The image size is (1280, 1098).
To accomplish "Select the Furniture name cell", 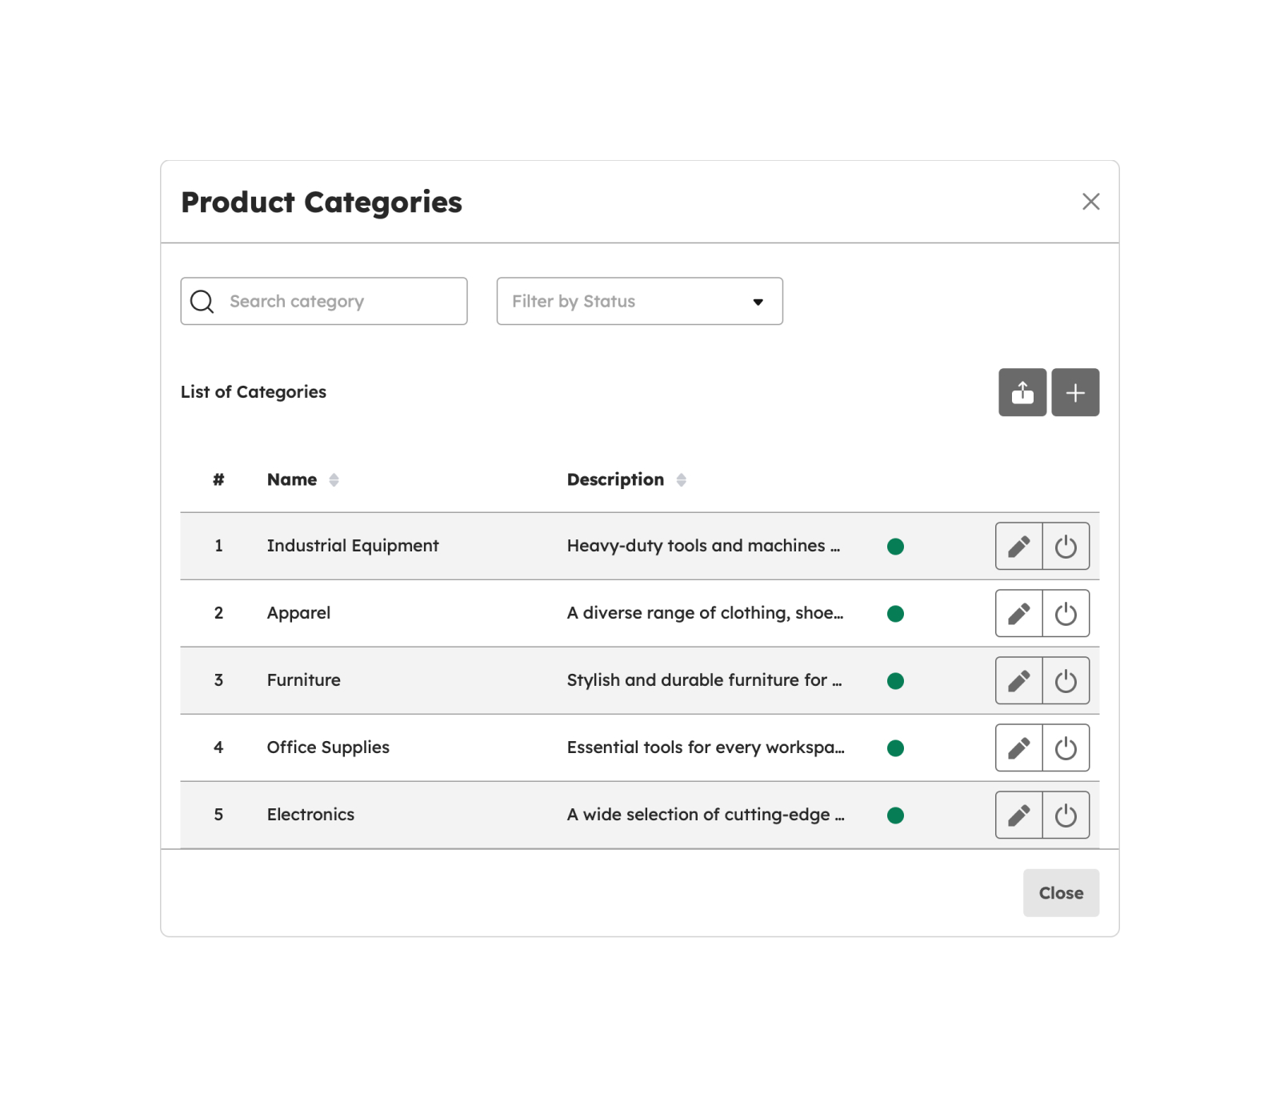I will (304, 680).
